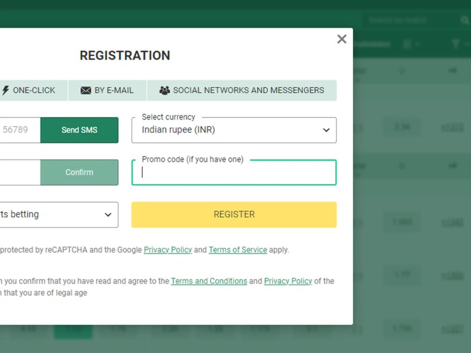Click the people icon for social networks
Image resolution: width=471 pixels, height=353 pixels.
click(x=164, y=91)
